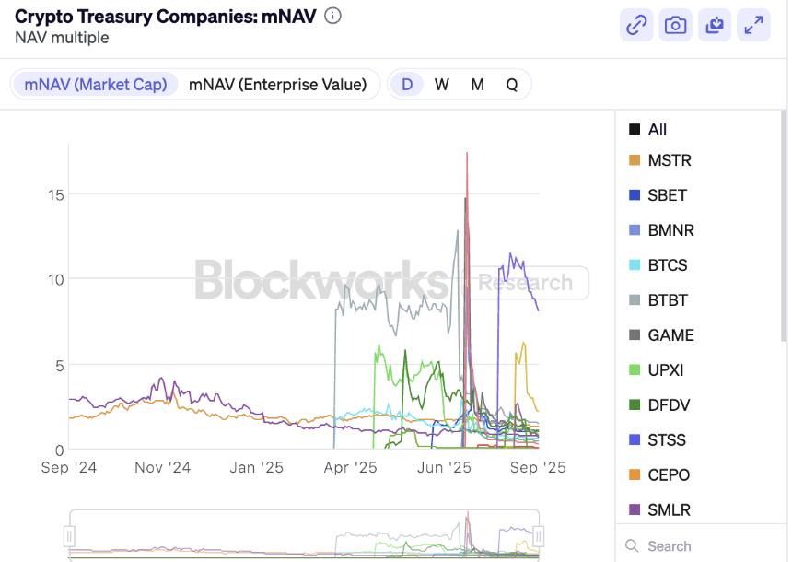792x562 pixels.
Task: Click the right range slider handle
Action: 539,535
